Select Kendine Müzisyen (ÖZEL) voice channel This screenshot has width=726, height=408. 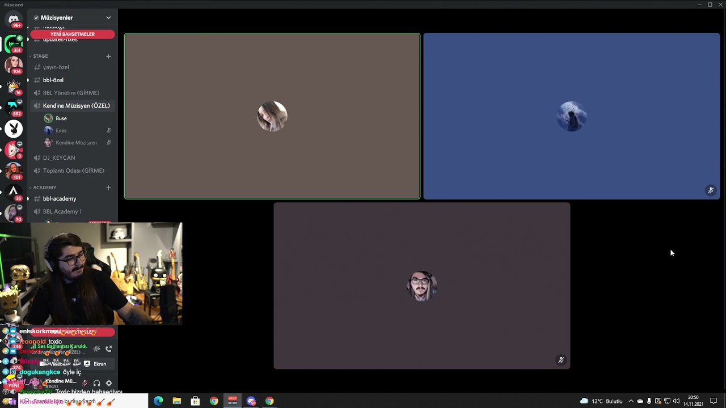click(73, 105)
